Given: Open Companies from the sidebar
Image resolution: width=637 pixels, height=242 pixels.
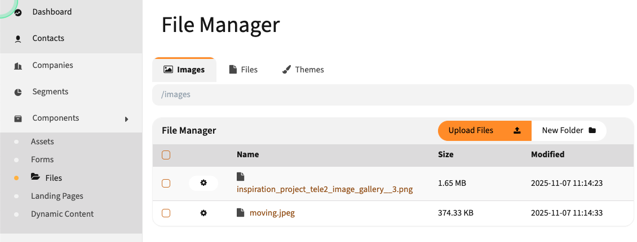Looking at the screenshot, I should pos(71,65).
